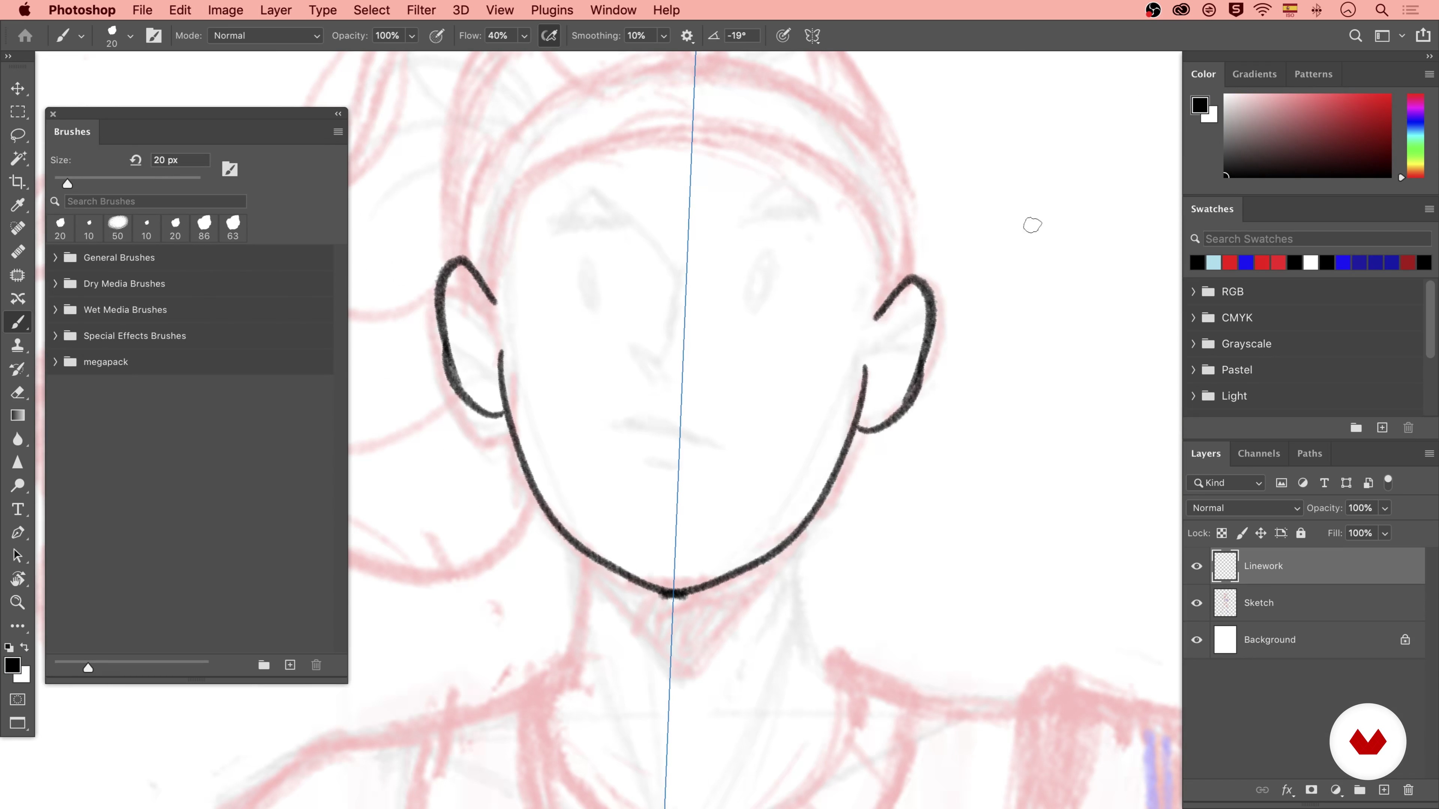Select the Path Selection tool
1439x809 pixels.
(18, 555)
